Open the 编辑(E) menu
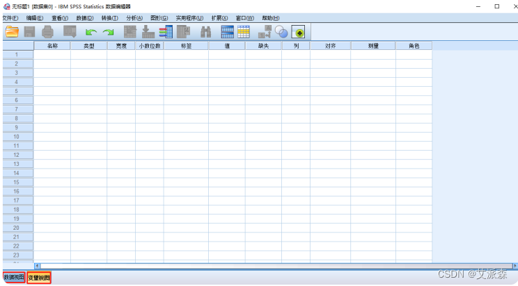The width and height of the screenshot is (518, 286). tap(35, 18)
